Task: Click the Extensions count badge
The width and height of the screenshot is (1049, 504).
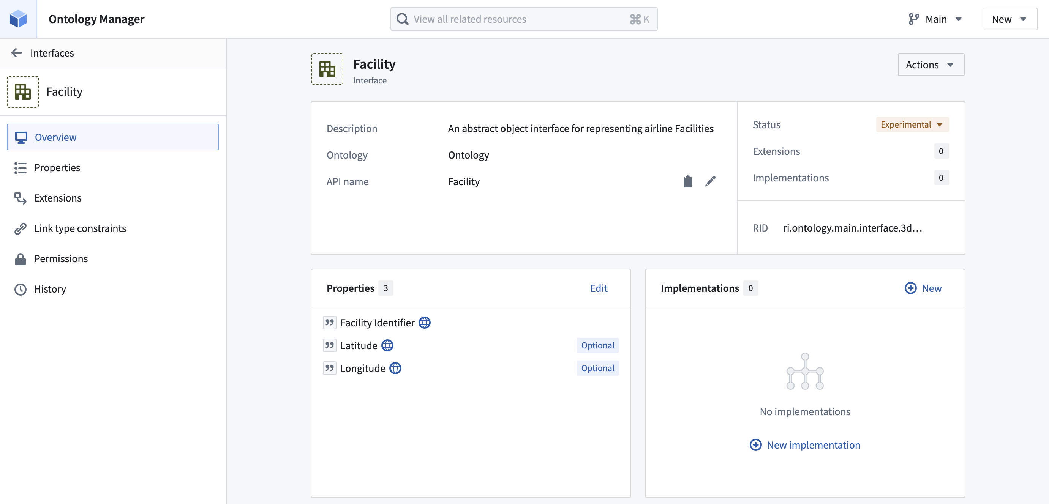Action: point(941,151)
